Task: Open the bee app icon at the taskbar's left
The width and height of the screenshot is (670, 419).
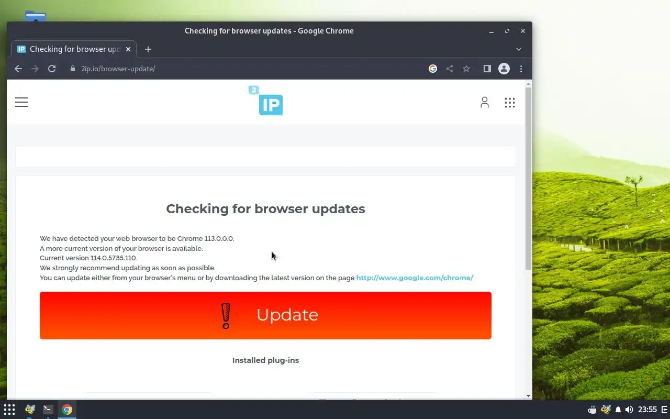Action: click(30, 410)
